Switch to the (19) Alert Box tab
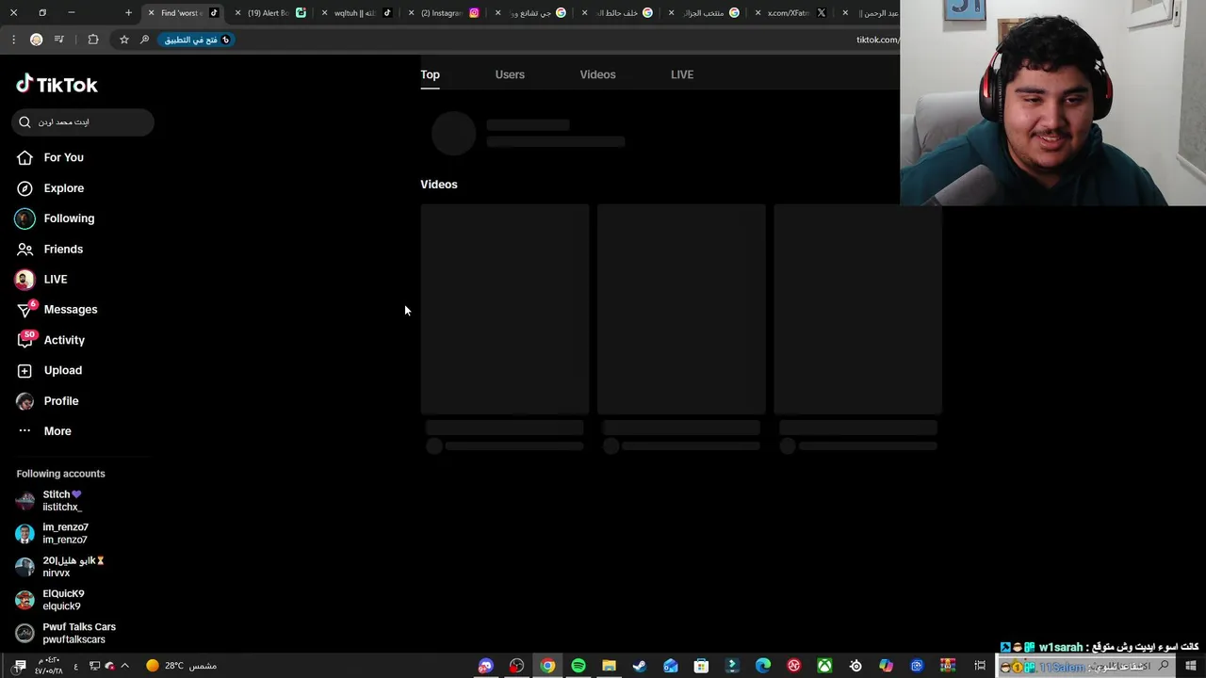This screenshot has height=678, width=1206. pyautogui.click(x=269, y=13)
